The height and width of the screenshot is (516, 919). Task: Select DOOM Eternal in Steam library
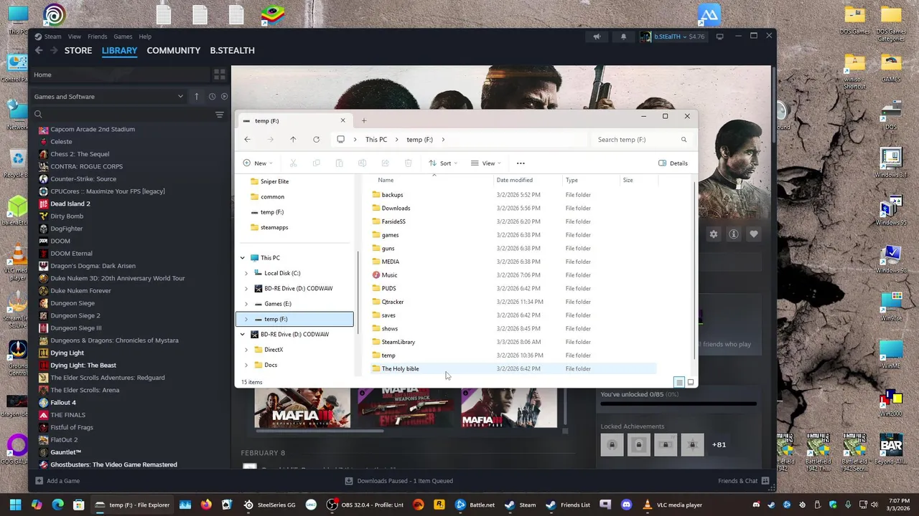click(x=71, y=253)
